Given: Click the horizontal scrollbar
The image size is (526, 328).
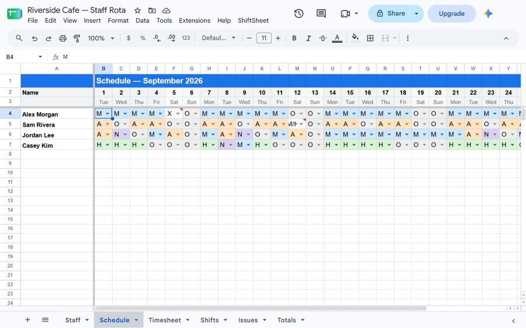Looking at the screenshot, I should pos(261,308).
